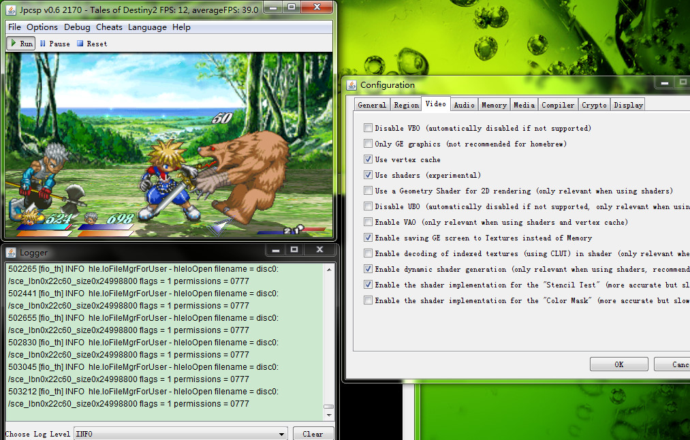690x440 pixels.
Task: Switch to the Media tab
Action: click(x=524, y=105)
